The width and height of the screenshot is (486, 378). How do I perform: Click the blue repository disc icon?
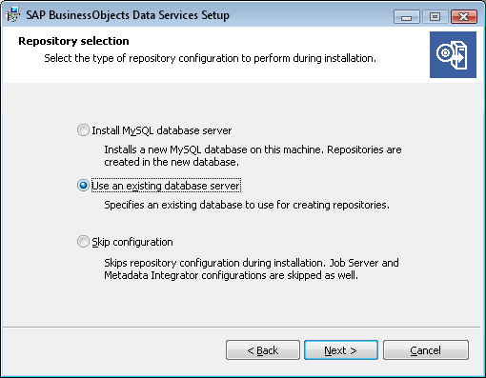pyautogui.click(x=453, y=54)
